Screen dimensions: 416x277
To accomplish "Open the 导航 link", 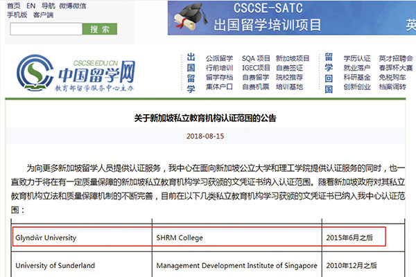I will coord(49,6).
